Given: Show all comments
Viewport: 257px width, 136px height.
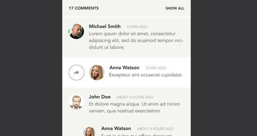Looking at the screenshot, I should 175,8.
